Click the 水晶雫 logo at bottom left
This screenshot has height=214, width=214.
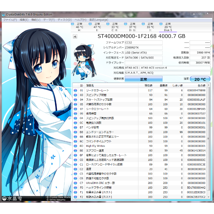(x=12, y=198)
